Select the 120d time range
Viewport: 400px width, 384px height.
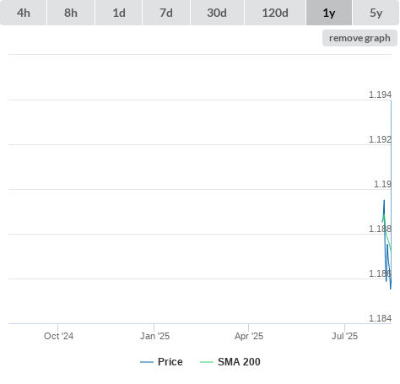pos(275,13)
